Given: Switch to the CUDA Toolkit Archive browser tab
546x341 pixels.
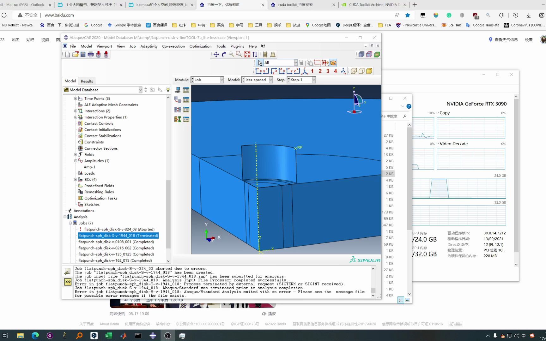Looking at the screenshot, I should (373, 5).
